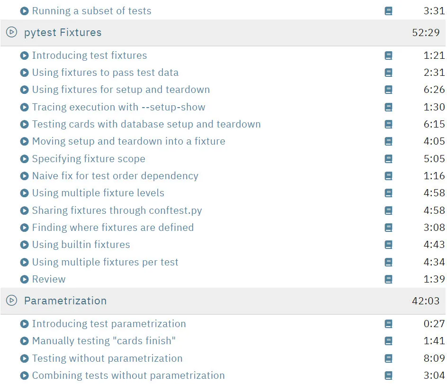Image resolution: width=447 pixels, height=384 pixels.
Task: Open transcript icon for Testing without parametrization
Action: [388, 358]
